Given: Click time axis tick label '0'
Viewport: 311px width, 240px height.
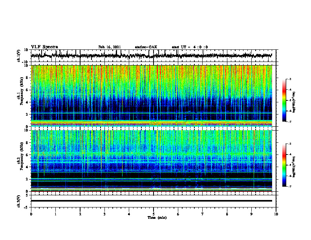Looking at the screenshot, I should point(31,214).
